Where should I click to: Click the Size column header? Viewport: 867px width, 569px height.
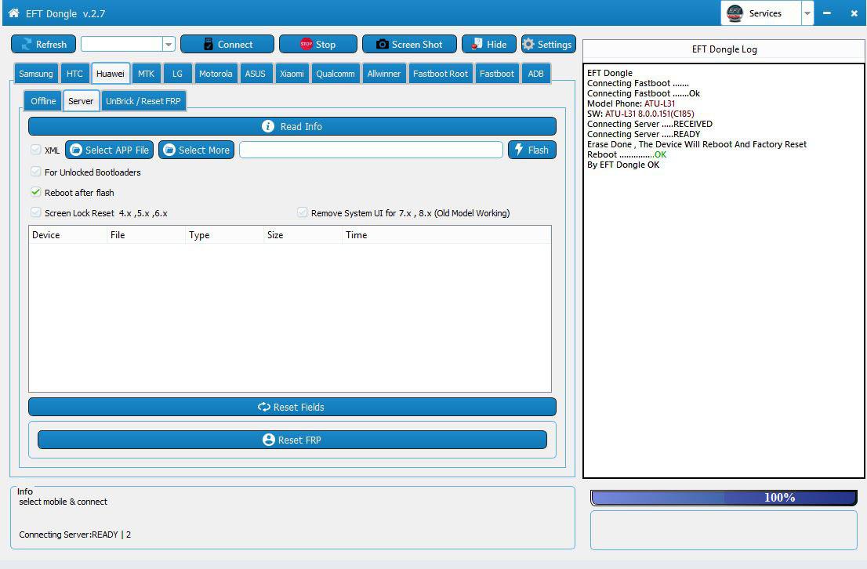[303, 235]
